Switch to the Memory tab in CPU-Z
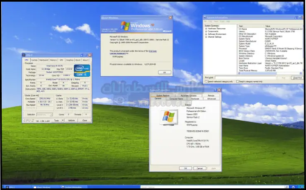This screenshot has width=306, height=190. click(53, 60)
